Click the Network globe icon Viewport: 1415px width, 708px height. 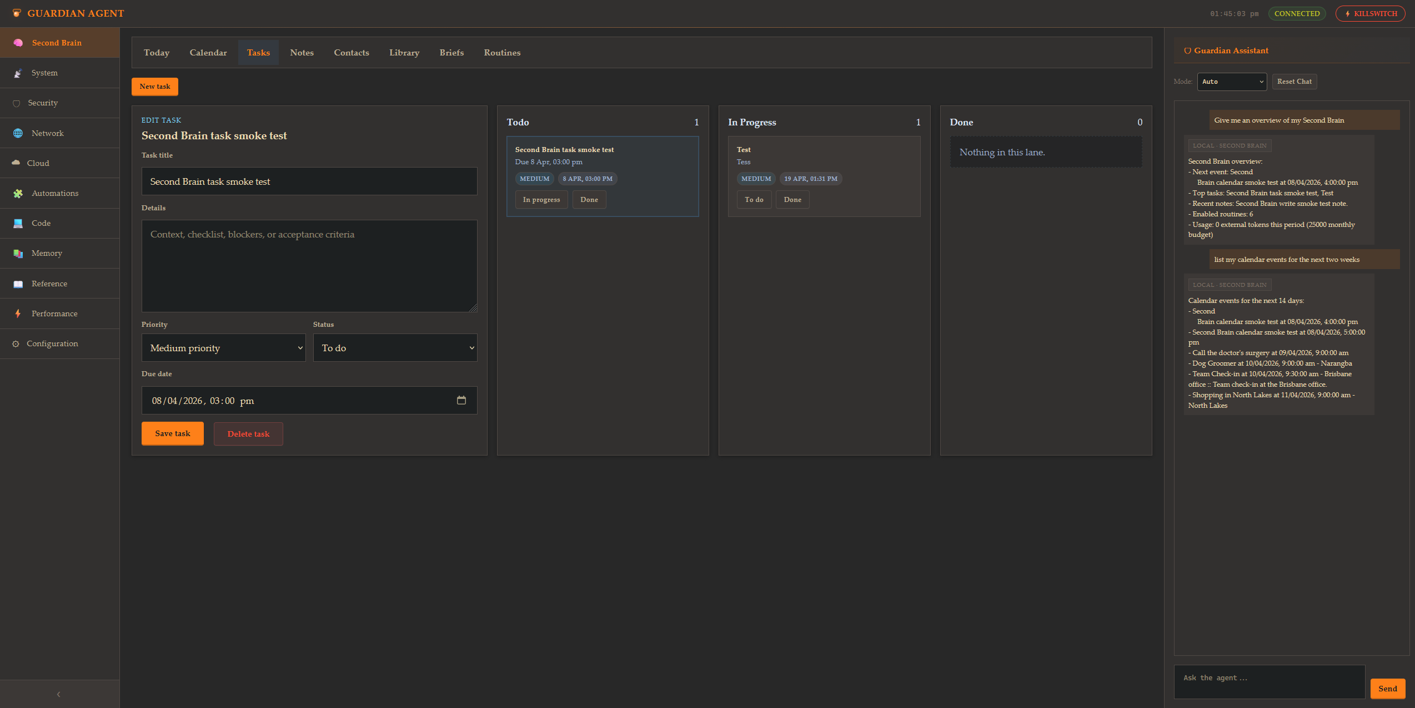(18, 133)
